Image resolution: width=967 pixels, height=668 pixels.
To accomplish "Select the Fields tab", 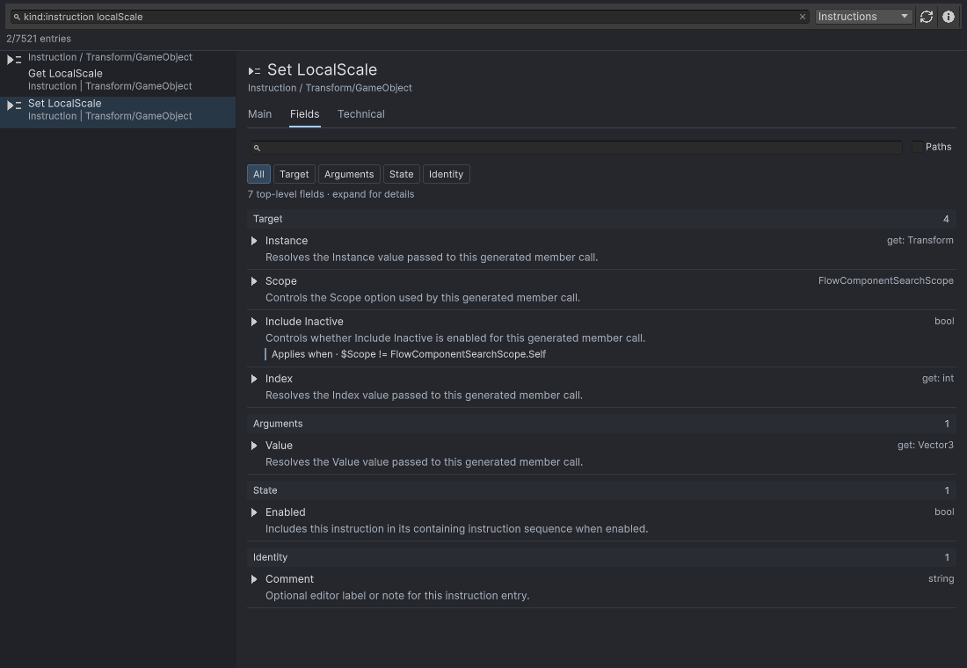I will [x=305, y=114].
